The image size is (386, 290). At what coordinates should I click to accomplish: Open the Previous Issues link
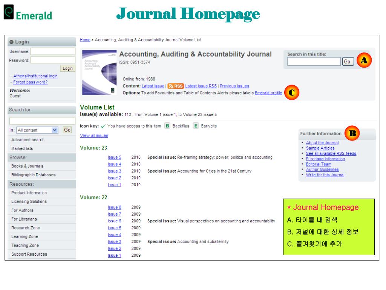tap(234, 86)
